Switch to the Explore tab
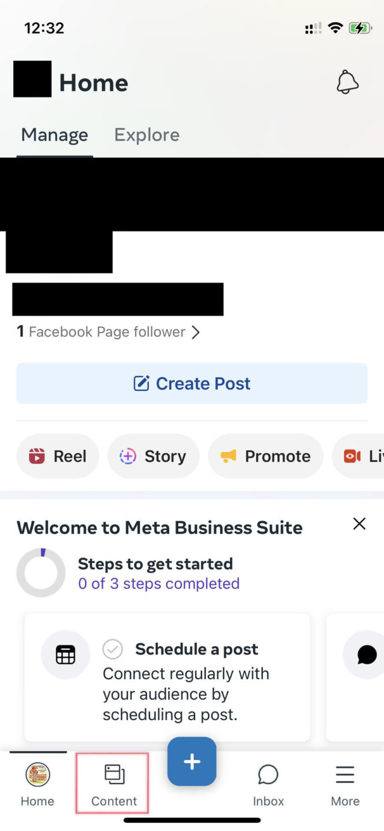Viewport: 384px width, 831px height. [x=146, y=134]
